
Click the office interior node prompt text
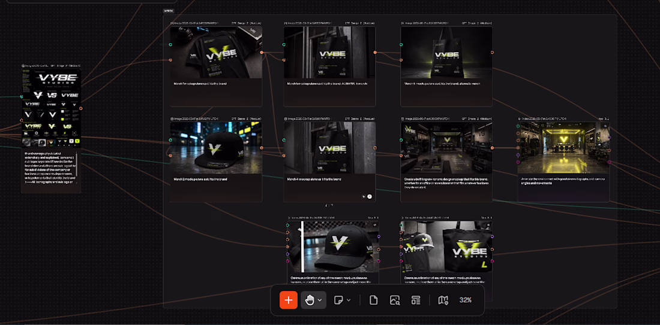446,183
